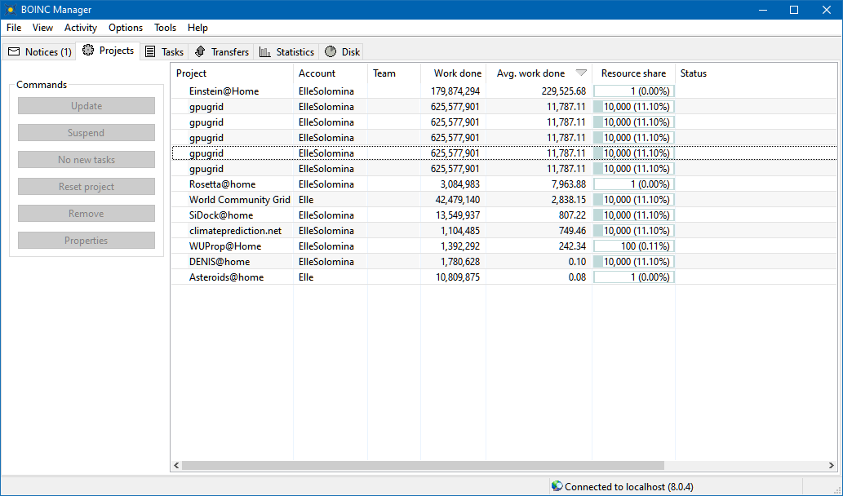Open the Notices tab via its envelope icon
Screen dimensions: 843x496
(14, 51)
